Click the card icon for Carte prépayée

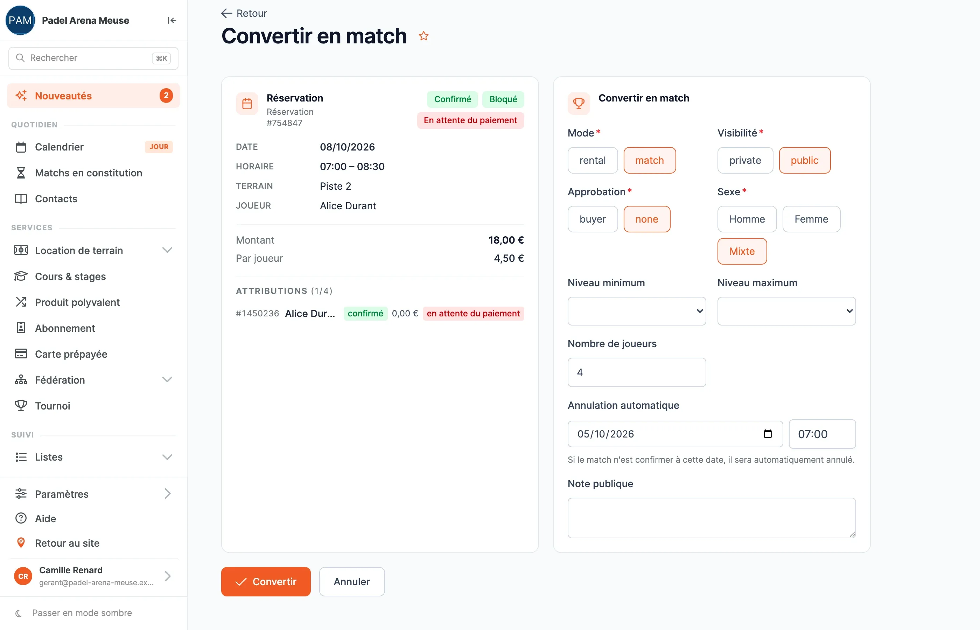[x=21, y=353]
